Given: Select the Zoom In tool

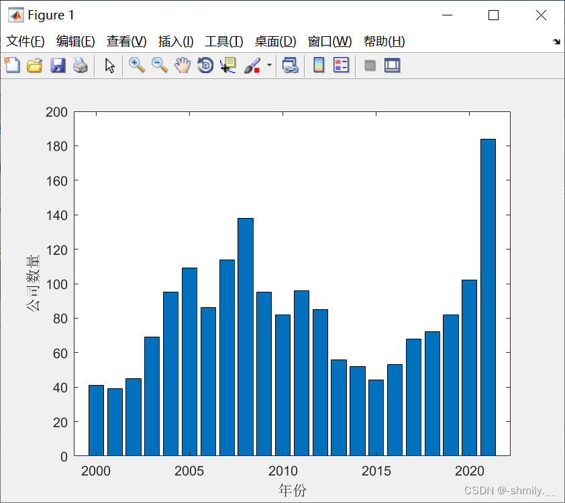Looking at the screenshot, I should 137,65.
